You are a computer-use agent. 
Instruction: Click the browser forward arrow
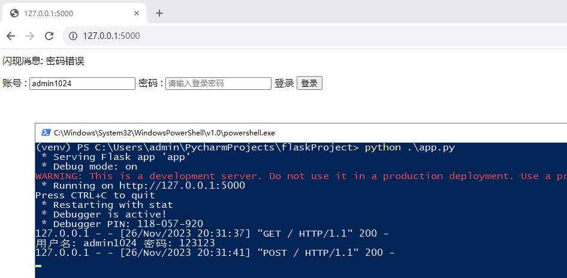coord(30,36)
